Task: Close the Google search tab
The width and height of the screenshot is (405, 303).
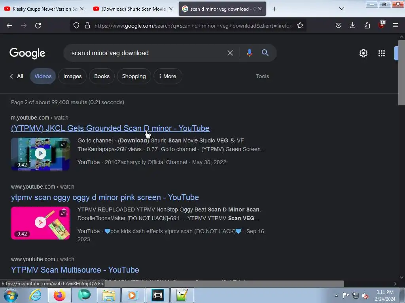Action: coord(260,9)
